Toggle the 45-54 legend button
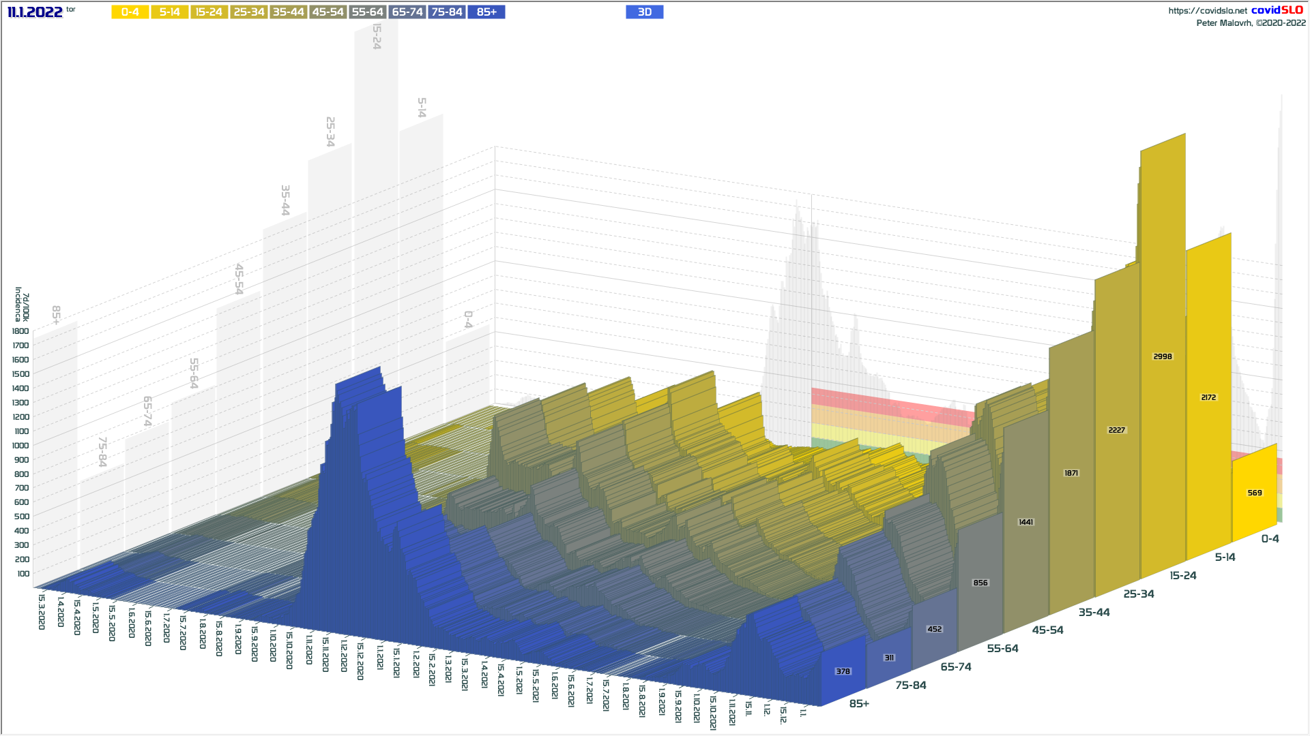Viewport: 1310px width, 736px height. coord(328,12)
